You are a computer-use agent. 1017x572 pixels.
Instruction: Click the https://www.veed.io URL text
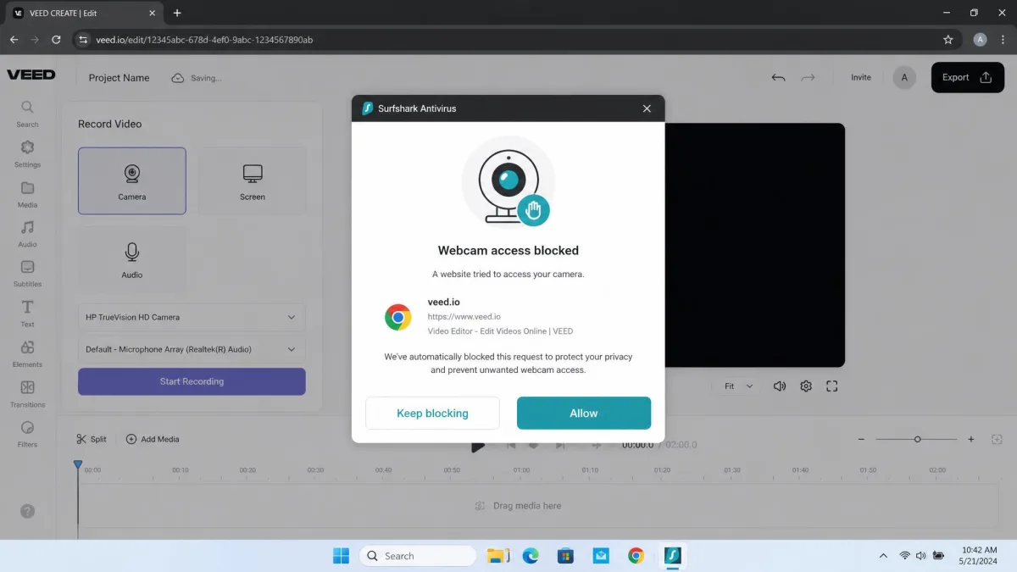(464, 317)
